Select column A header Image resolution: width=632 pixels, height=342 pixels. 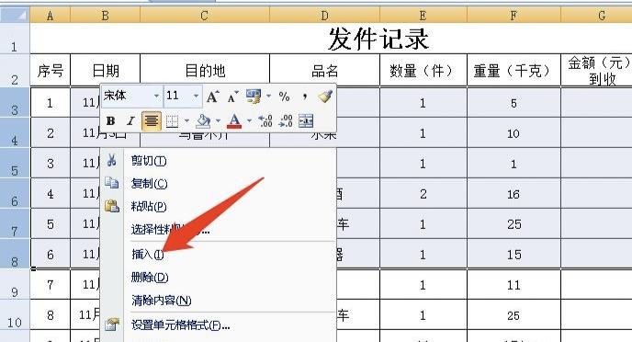(x=50, y=16)
